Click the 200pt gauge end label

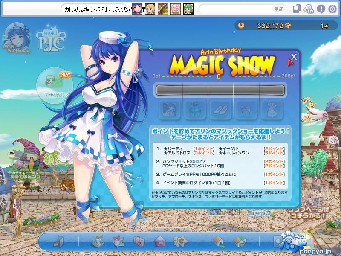(x=289, y=76)
